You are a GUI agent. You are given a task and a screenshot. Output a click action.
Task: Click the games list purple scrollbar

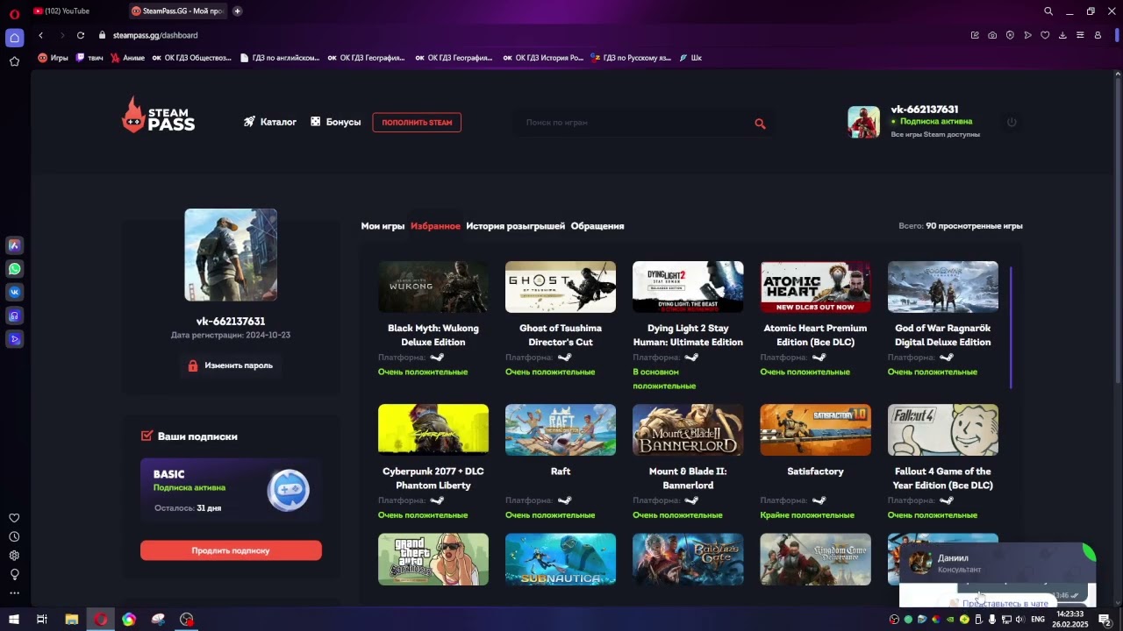(1011, 328)
